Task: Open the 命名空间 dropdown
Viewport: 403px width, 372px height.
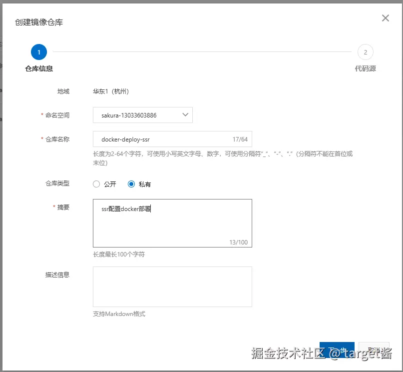Action: [x=143, y=115]
